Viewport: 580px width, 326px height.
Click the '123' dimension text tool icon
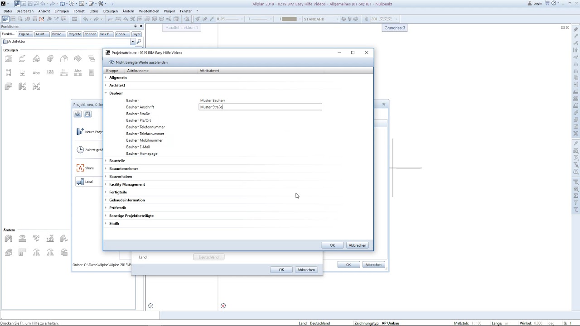[50, 72]
